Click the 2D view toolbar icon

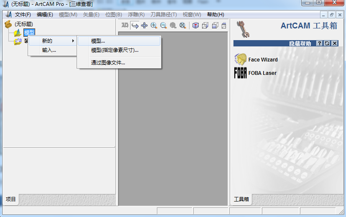[125, 26]
